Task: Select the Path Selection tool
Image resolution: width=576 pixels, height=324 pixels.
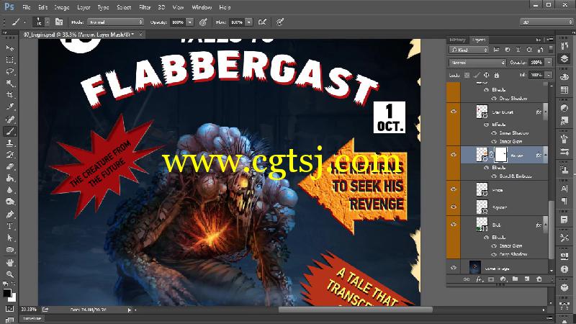Action: coord(10,238)
